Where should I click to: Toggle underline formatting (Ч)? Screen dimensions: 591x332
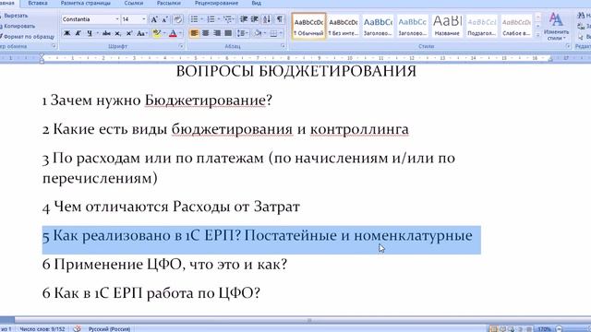pyautogui.click(x=90, y=33)
